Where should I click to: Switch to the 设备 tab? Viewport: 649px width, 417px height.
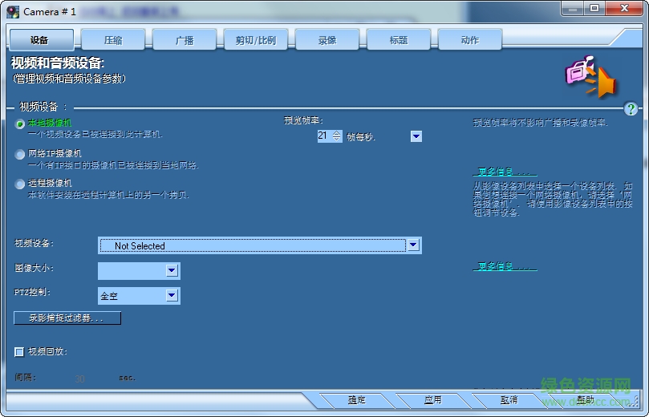coord(42,40)
